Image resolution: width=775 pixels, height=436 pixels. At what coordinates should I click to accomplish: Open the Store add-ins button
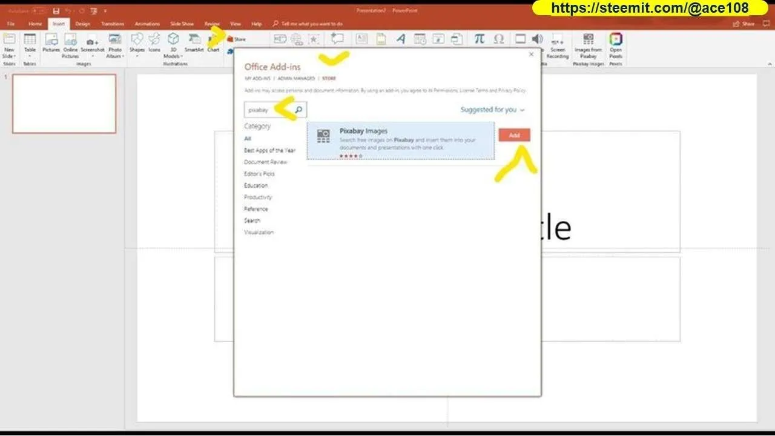point(237,39)
